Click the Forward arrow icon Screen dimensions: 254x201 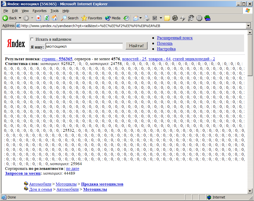[x=26, y=18]
